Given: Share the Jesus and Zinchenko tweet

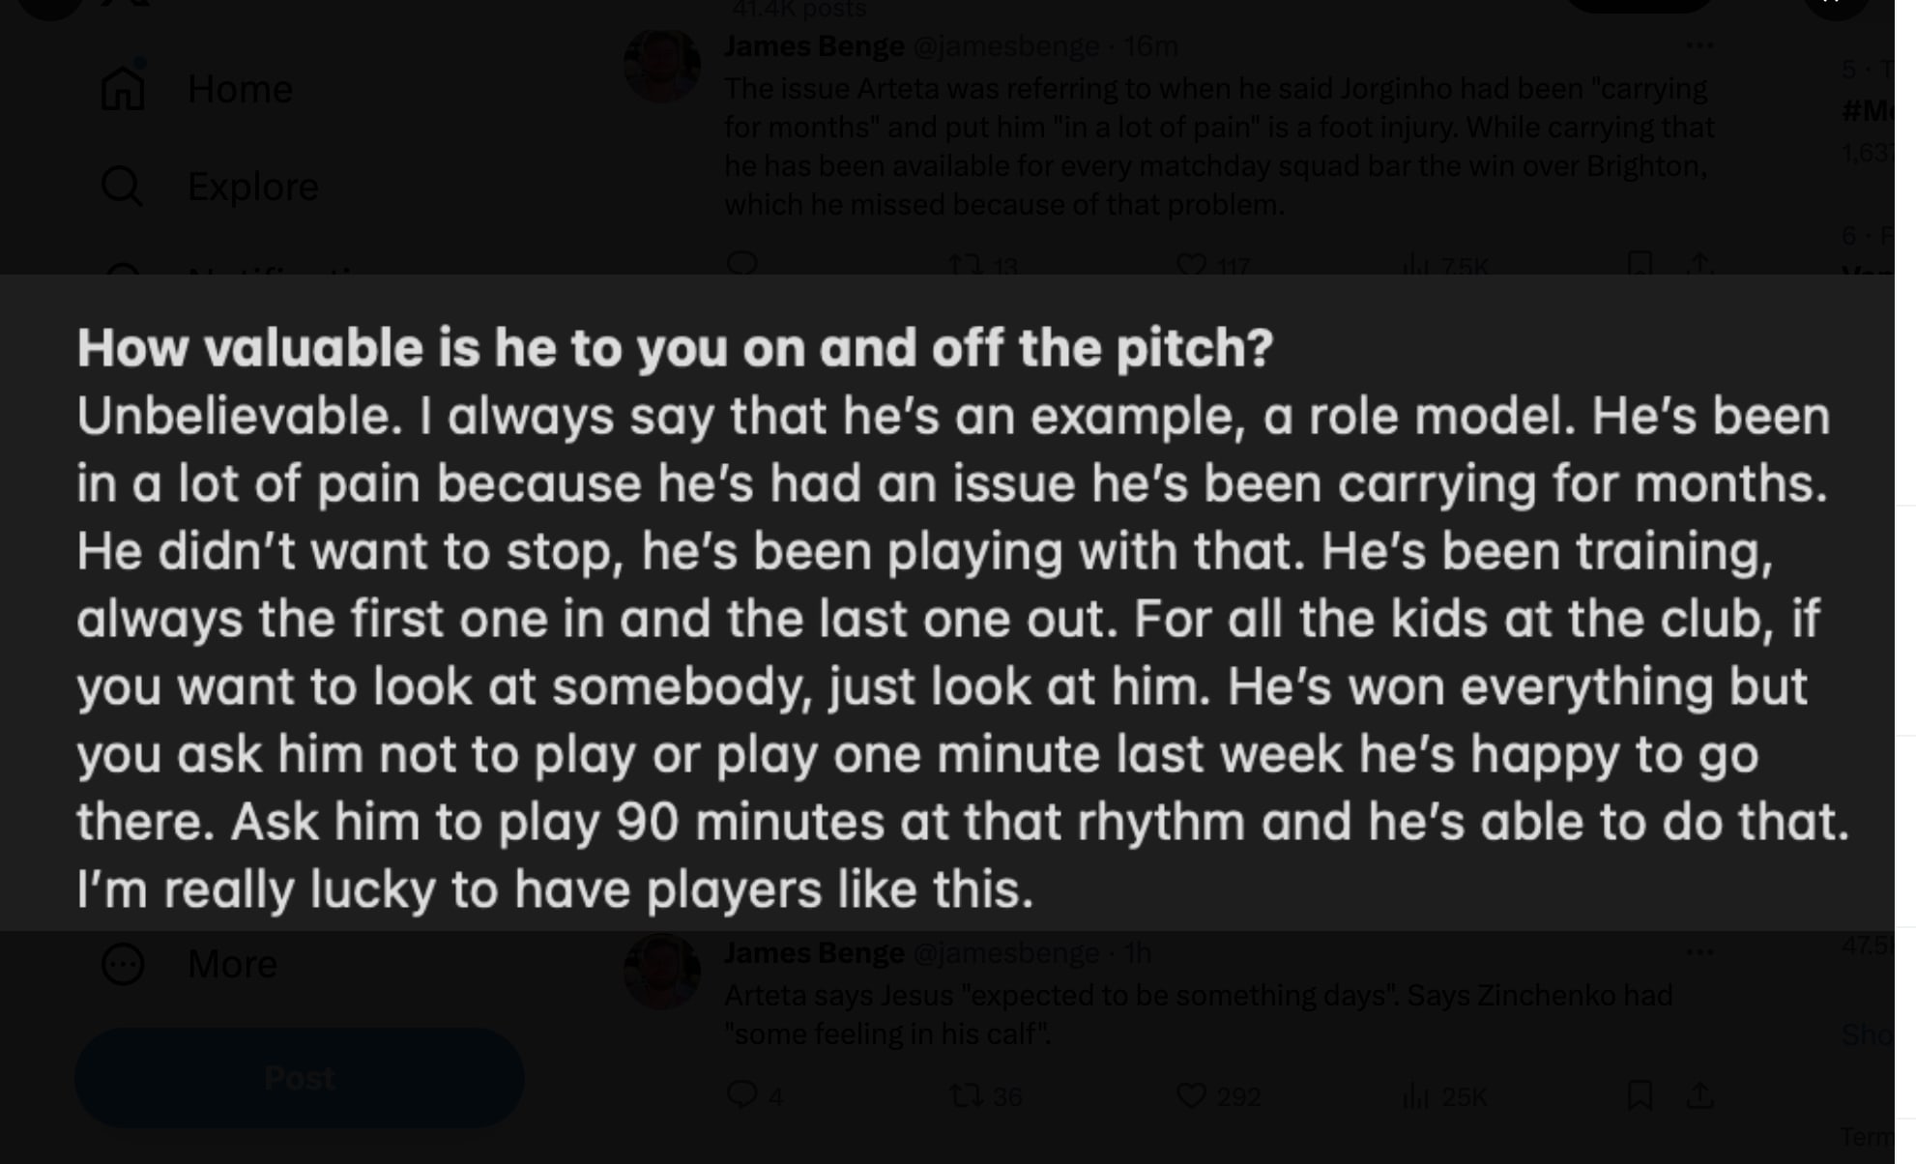Looking at the screenshot, I should (1699, 1095).
